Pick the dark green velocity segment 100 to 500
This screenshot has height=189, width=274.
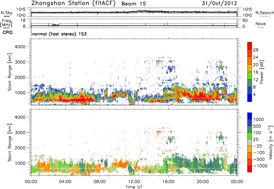(250, 129)
